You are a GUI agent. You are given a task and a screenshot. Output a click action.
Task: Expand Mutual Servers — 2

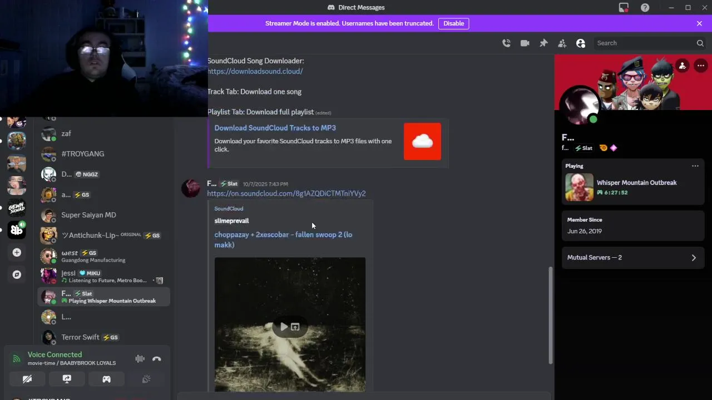tap(633, 258)
